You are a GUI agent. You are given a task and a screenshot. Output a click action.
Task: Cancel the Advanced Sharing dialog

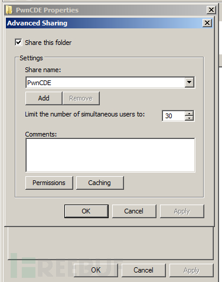pyautogui.click(x=134, y=211)
